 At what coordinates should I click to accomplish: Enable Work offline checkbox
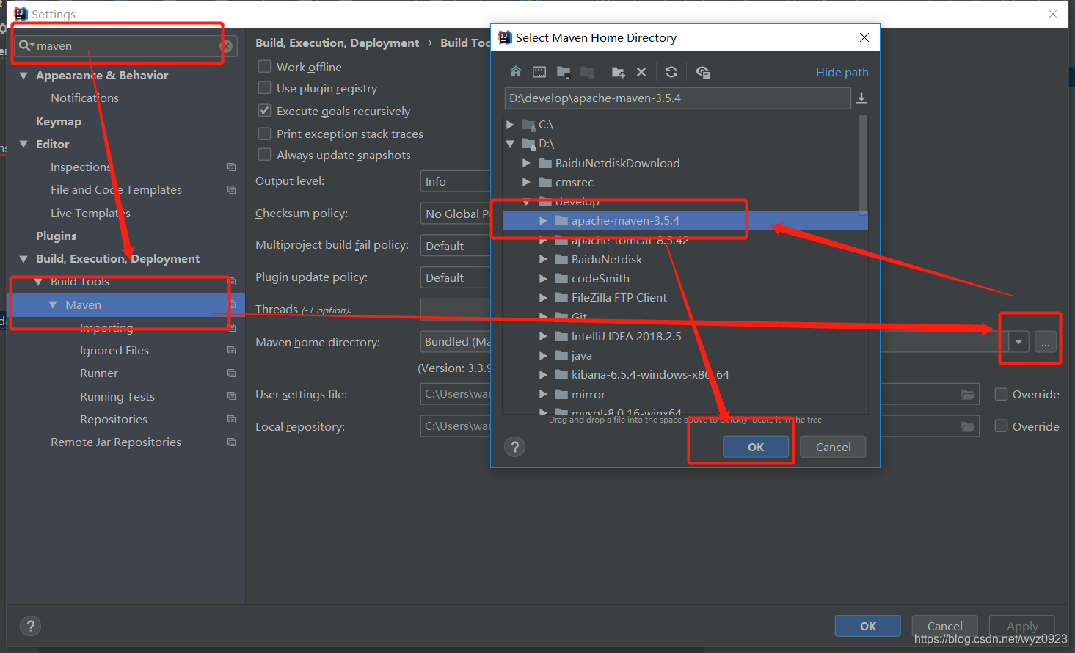pyautogui.click(x=265, y=66)
